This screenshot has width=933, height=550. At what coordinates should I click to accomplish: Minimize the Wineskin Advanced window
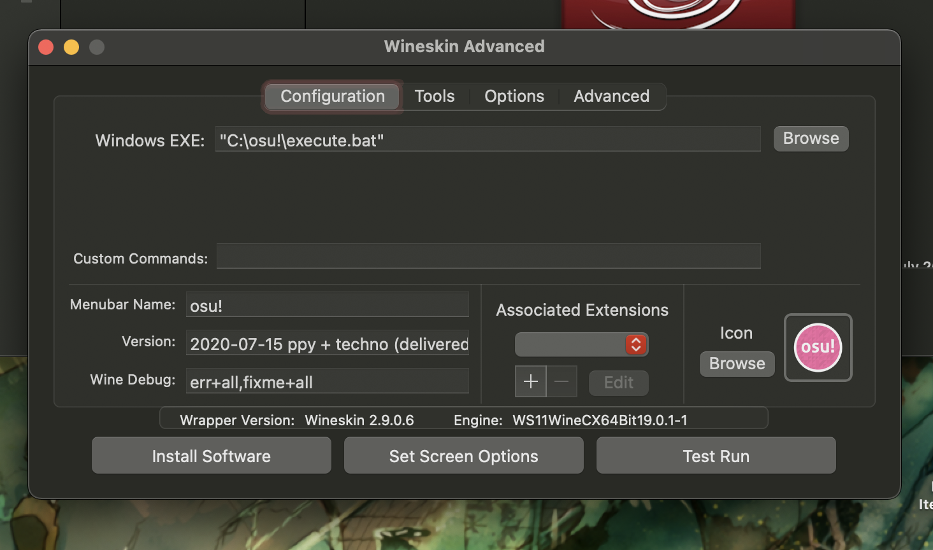71,47
